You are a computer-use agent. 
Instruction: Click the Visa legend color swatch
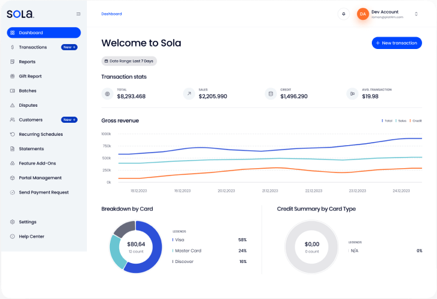pyautogui.click(x=173, y=239)
